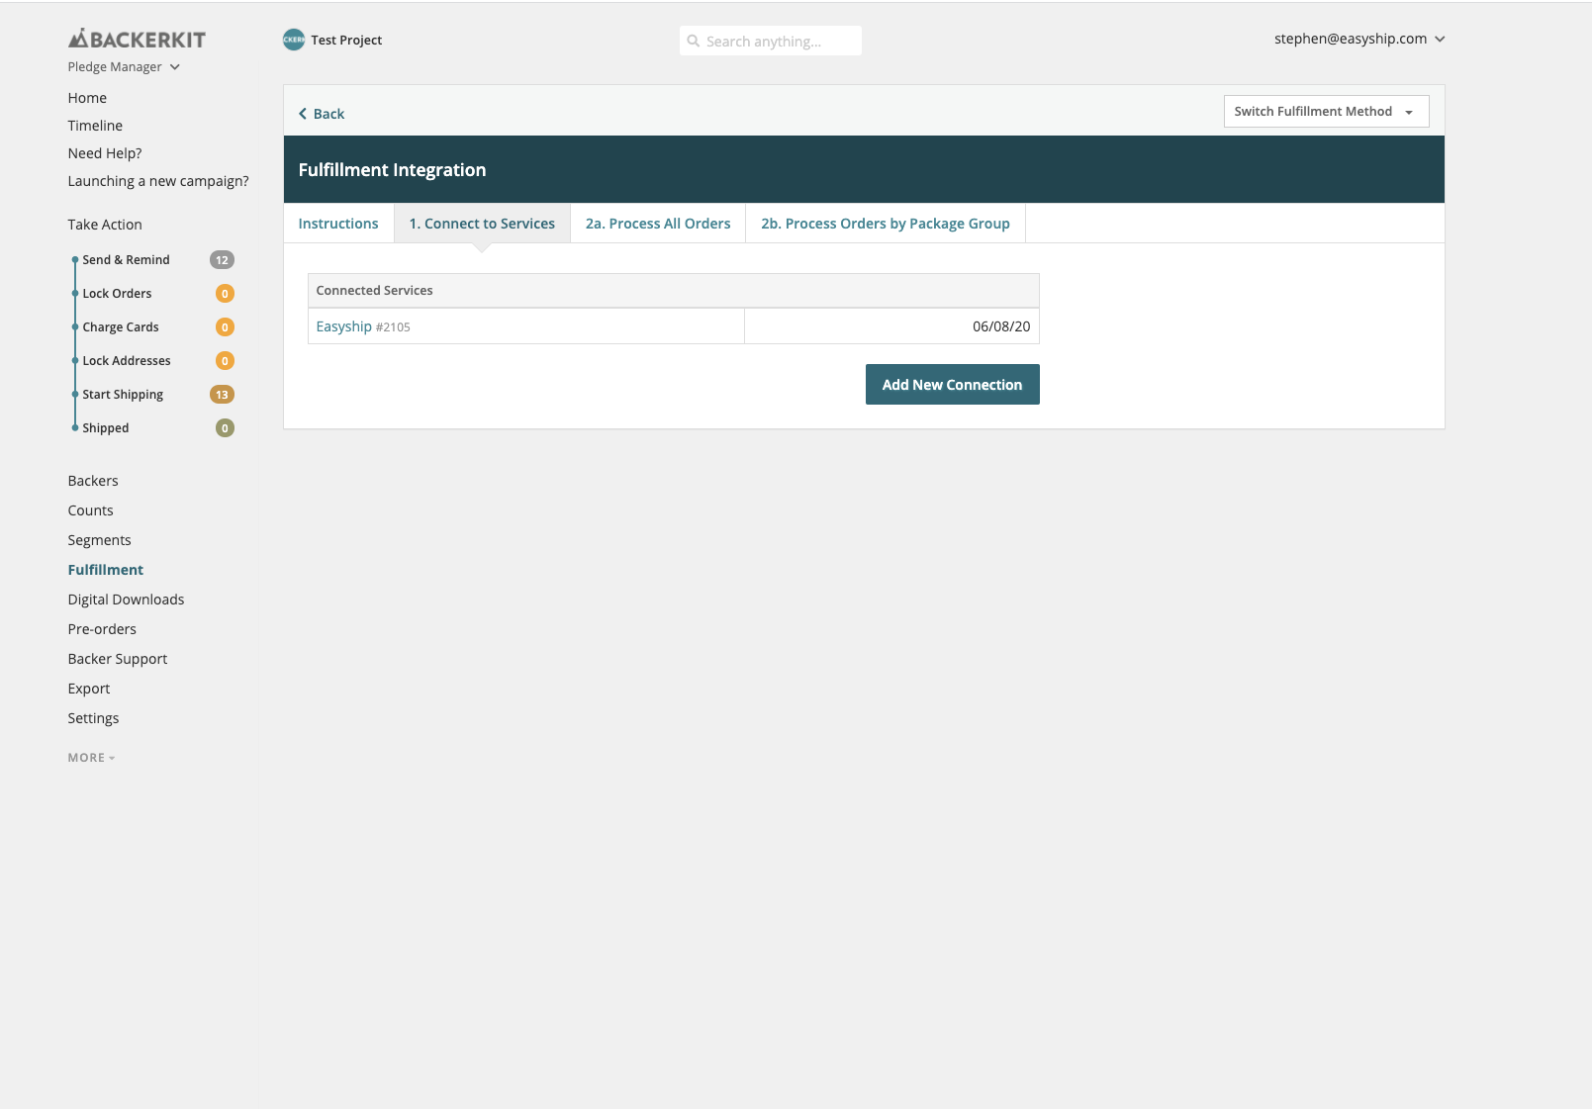The width and height of the screenshot is (1592, 1109).
Task: Click the Test Project avatar icon
Action: (294, 40)
